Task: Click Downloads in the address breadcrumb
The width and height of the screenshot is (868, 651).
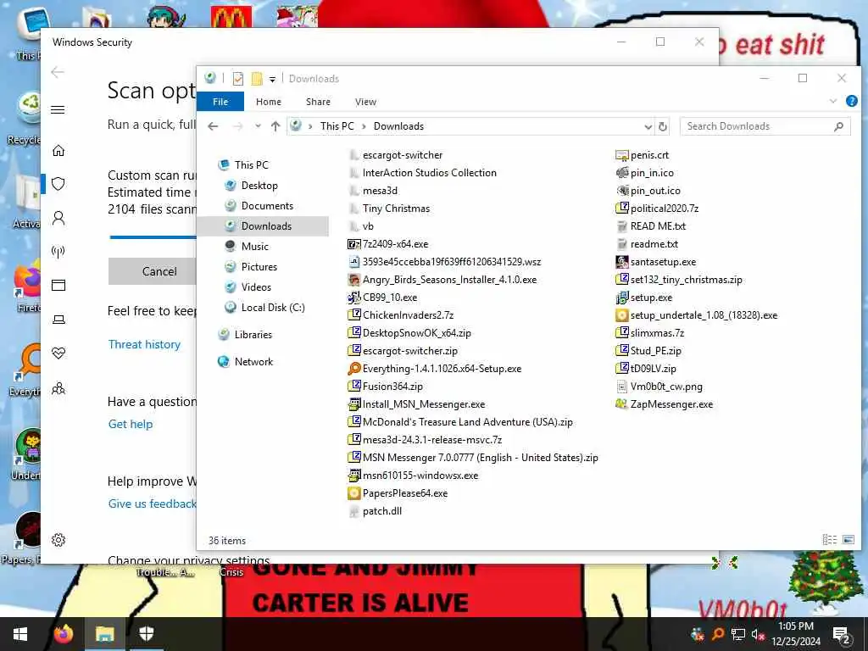Action: (x=398, y=126)
